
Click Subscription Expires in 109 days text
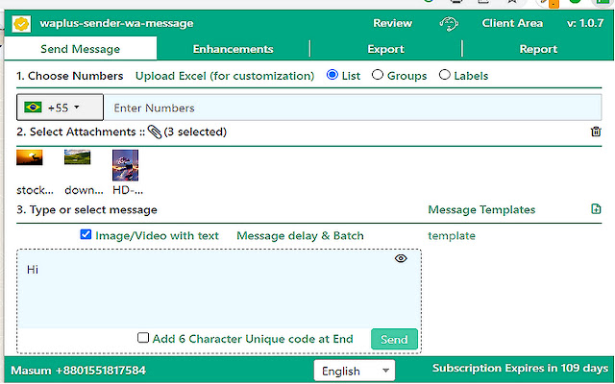pos(520,369)
